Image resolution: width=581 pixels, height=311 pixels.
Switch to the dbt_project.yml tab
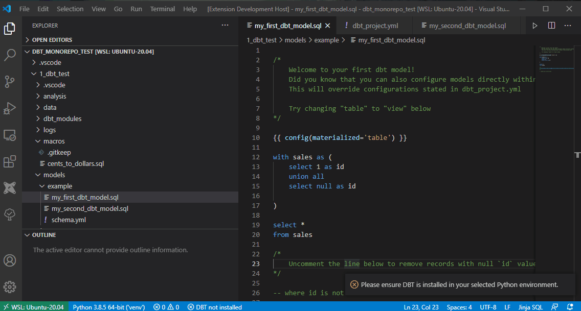pyautogui.click(x=375, y=26)
